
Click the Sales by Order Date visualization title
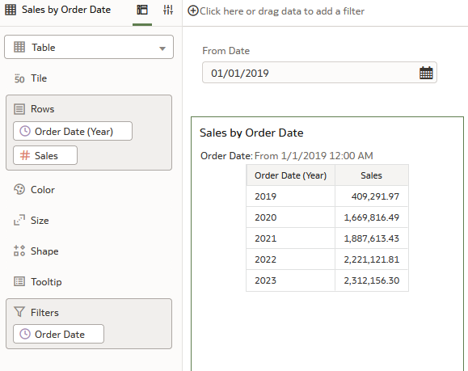[251, 133]
